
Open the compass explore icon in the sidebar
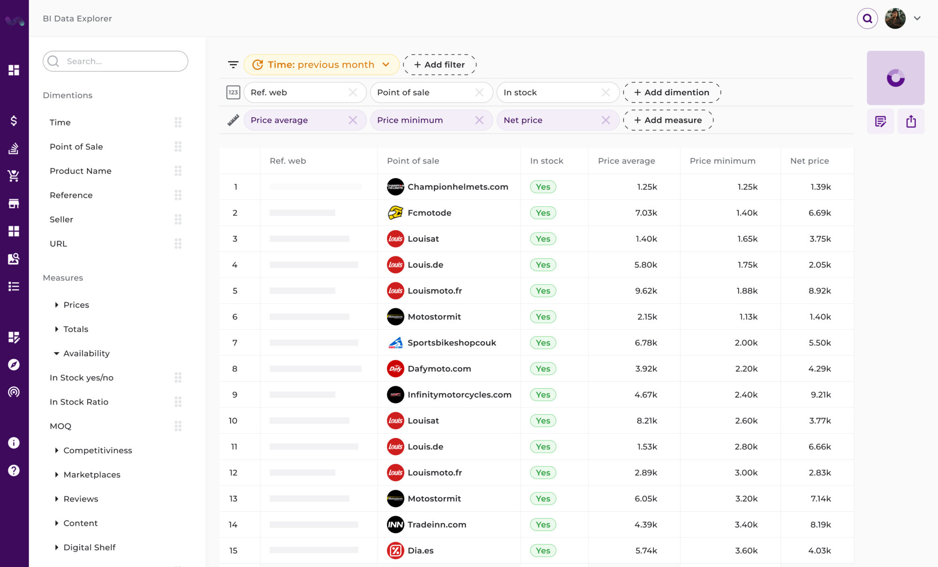pos(14,365)
